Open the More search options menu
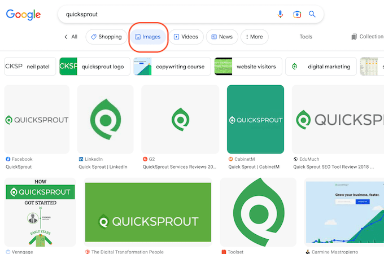Viewport: 384px width, 254px height. point(255,37)
